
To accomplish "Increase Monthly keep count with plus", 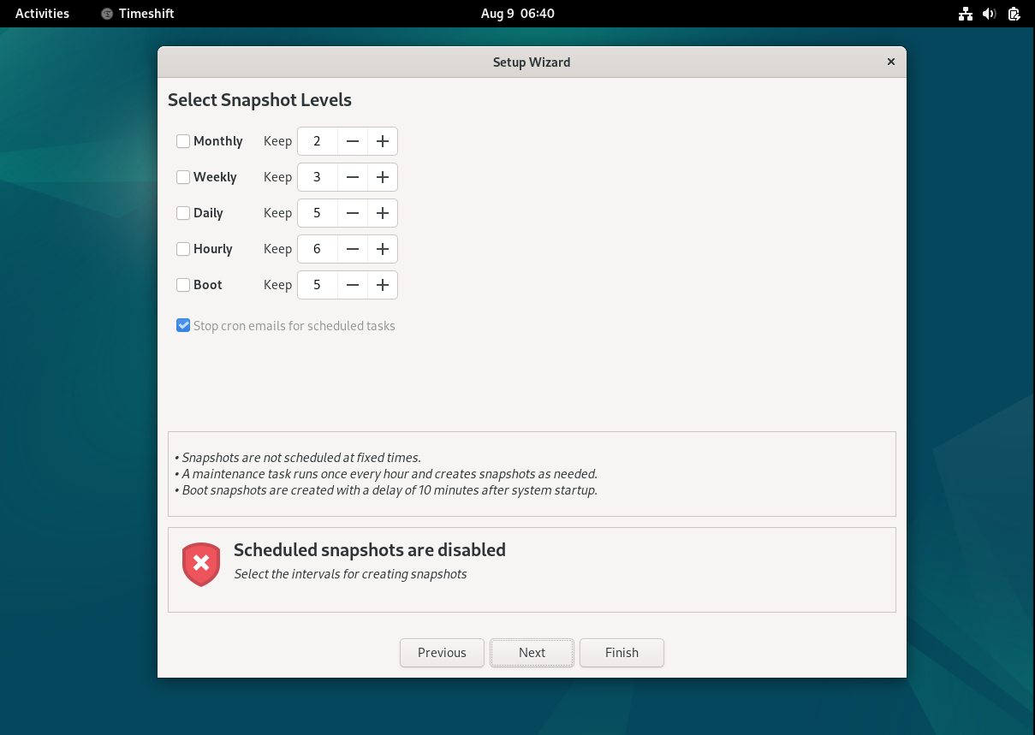I will click(383, 141).
